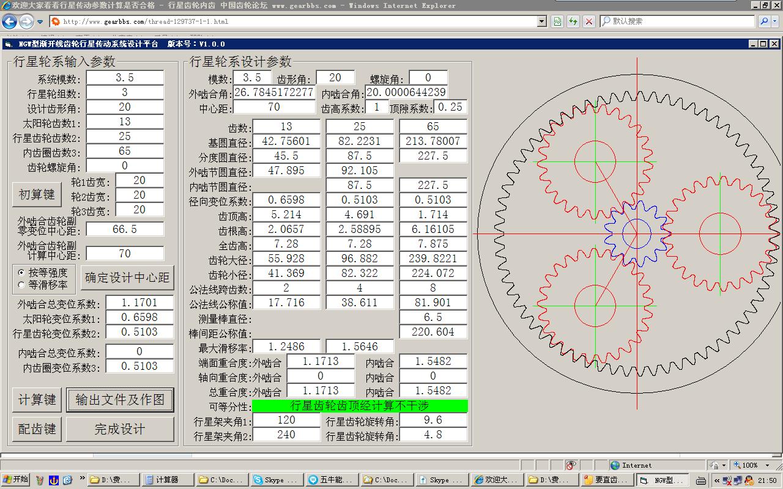Viewport: 783px width, 489px height.
Task: Select the 等滑移率 radio option
Action: tap(43, 284)
